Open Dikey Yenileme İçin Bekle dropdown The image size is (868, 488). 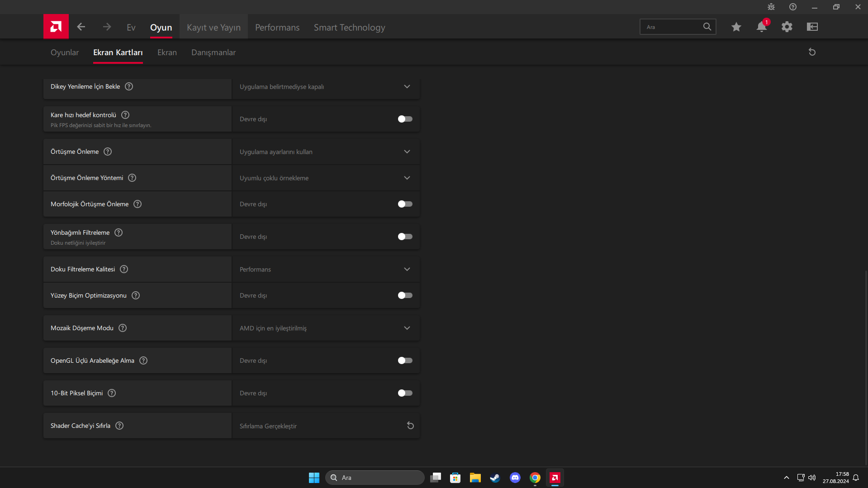[x=326, y=86]
